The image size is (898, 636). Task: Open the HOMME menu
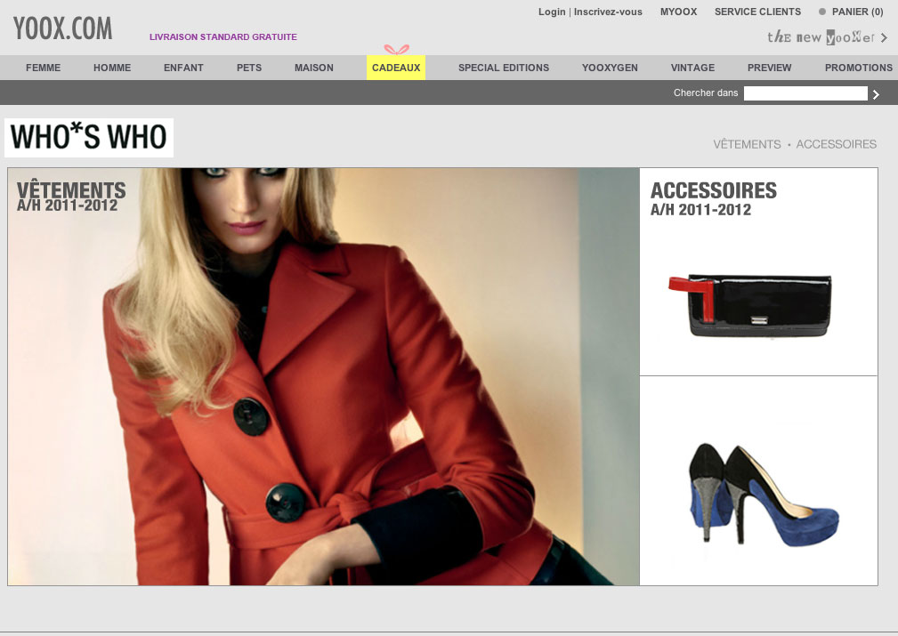(112, 68)
